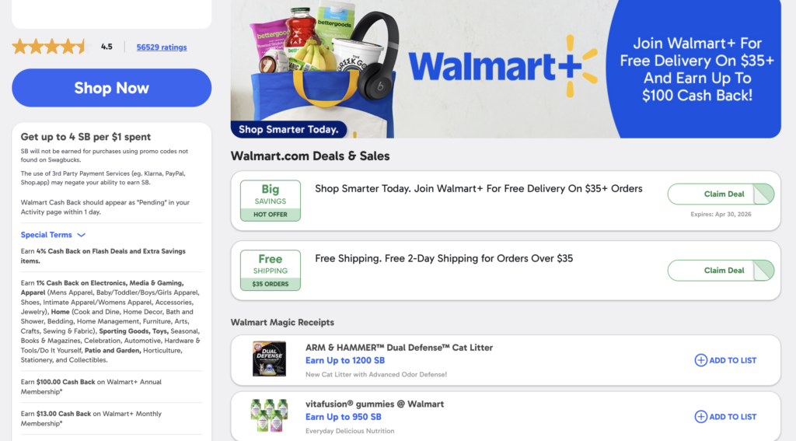Viewport: 796px width, 441px height.
Task: Click the orange star rating icons
Action: [x=50, y=47]
